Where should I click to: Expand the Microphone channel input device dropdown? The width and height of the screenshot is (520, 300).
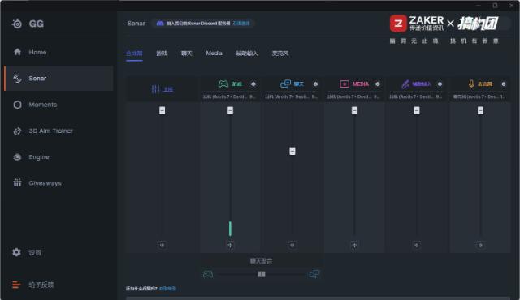click(x=479, y=96)
